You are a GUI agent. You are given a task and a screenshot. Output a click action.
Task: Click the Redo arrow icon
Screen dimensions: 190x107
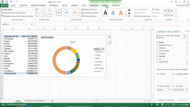point(16,2)
